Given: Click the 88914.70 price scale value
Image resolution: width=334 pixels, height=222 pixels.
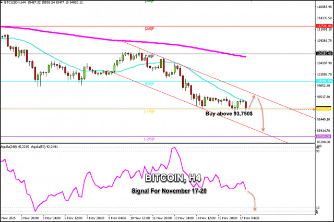Looking at the screenshot, I should (324, 131).
